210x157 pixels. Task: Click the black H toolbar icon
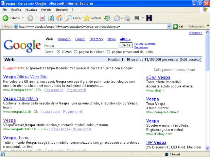coord(149,18)
